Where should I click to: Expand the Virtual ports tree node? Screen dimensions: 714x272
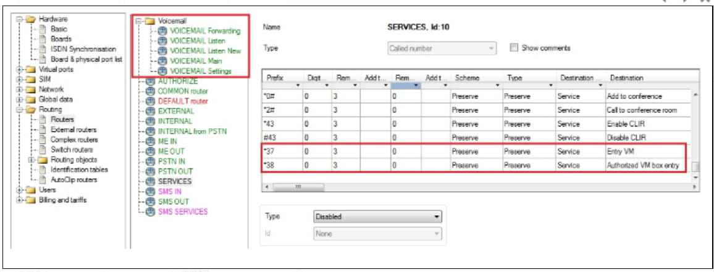click(x=19, y=70)
